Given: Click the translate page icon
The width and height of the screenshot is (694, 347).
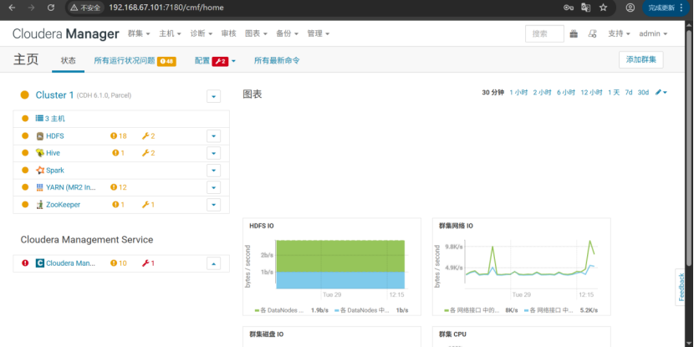Looking at the screenshot, I should (x=585, y=8).
